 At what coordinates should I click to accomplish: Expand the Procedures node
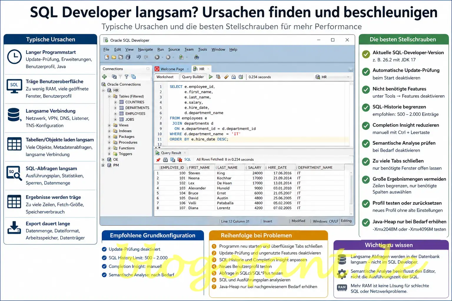109,143
